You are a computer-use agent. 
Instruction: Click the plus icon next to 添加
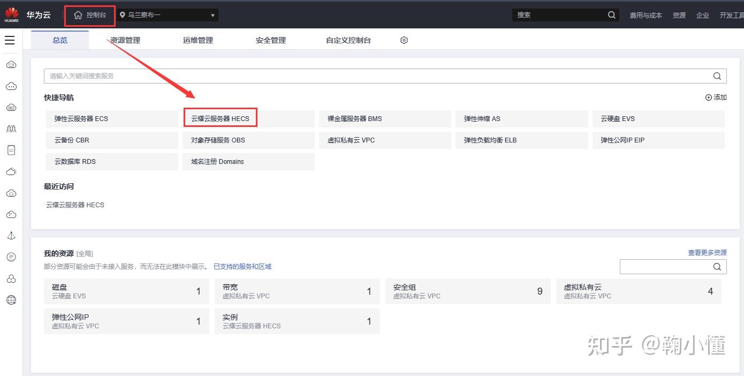tap(709, 97)
